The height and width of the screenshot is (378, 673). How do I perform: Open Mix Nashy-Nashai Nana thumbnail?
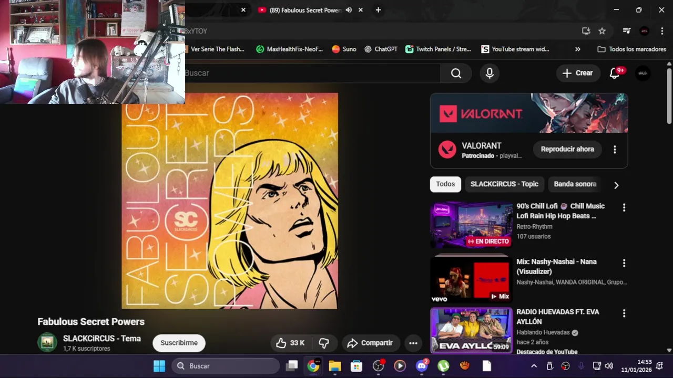click(x=471, y=279)
